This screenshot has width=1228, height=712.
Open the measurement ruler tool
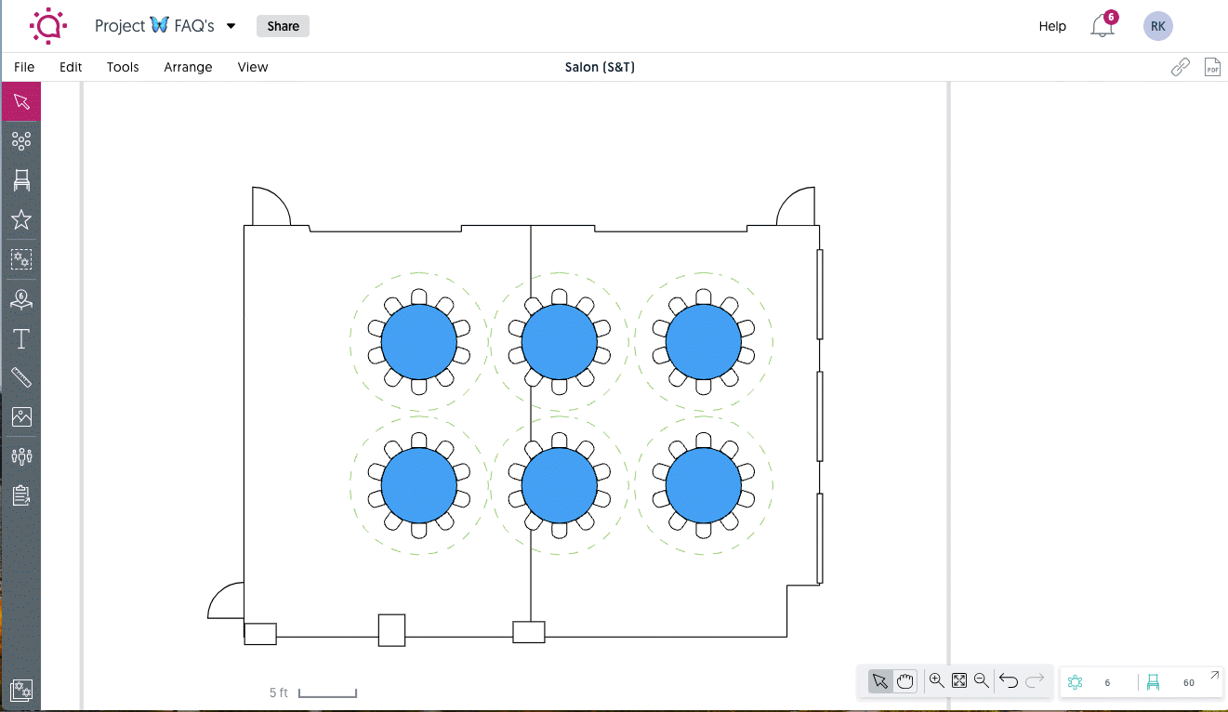coord(20,377)
